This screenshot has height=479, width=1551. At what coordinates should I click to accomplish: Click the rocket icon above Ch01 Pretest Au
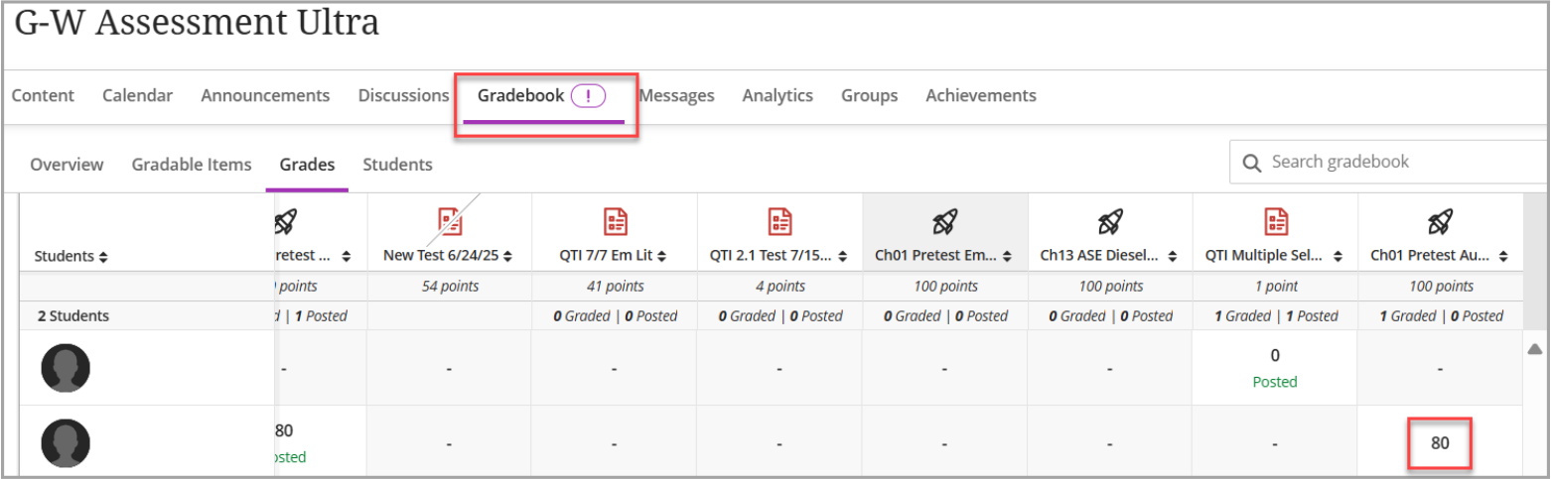pyautogui.click(x=1440, y=221)
